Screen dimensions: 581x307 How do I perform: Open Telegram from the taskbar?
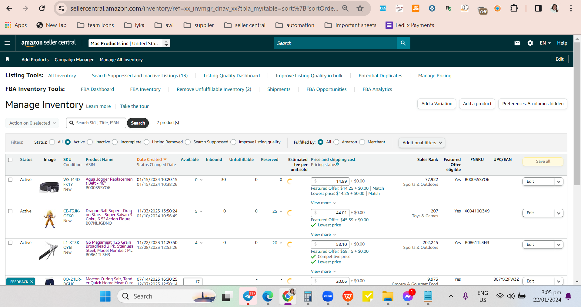click(248, 296)
